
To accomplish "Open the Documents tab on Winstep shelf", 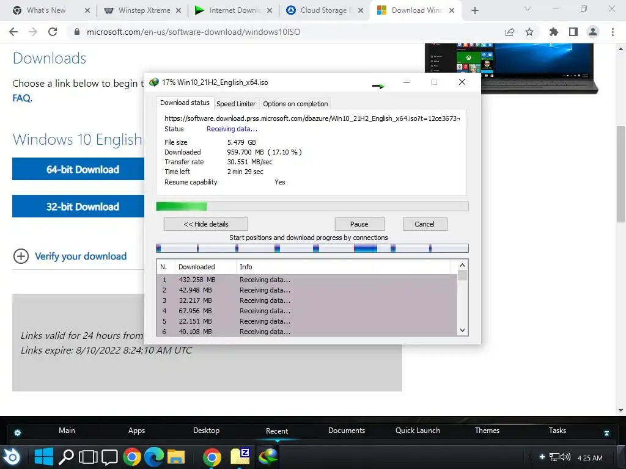I will (x=347, y=431).
